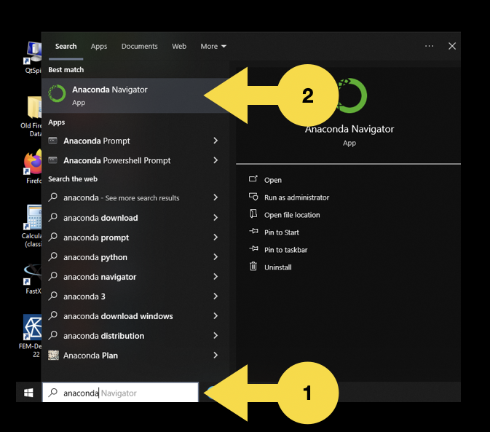The width and height of the screenshot is (490, 432).
Task: Click the Open file location folder icon
Action: [x=253, y=213]
